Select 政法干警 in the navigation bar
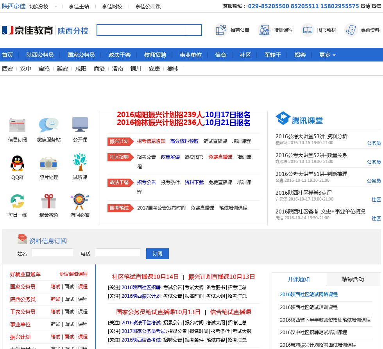The image size is (383, 349). [x=120, y=55]
